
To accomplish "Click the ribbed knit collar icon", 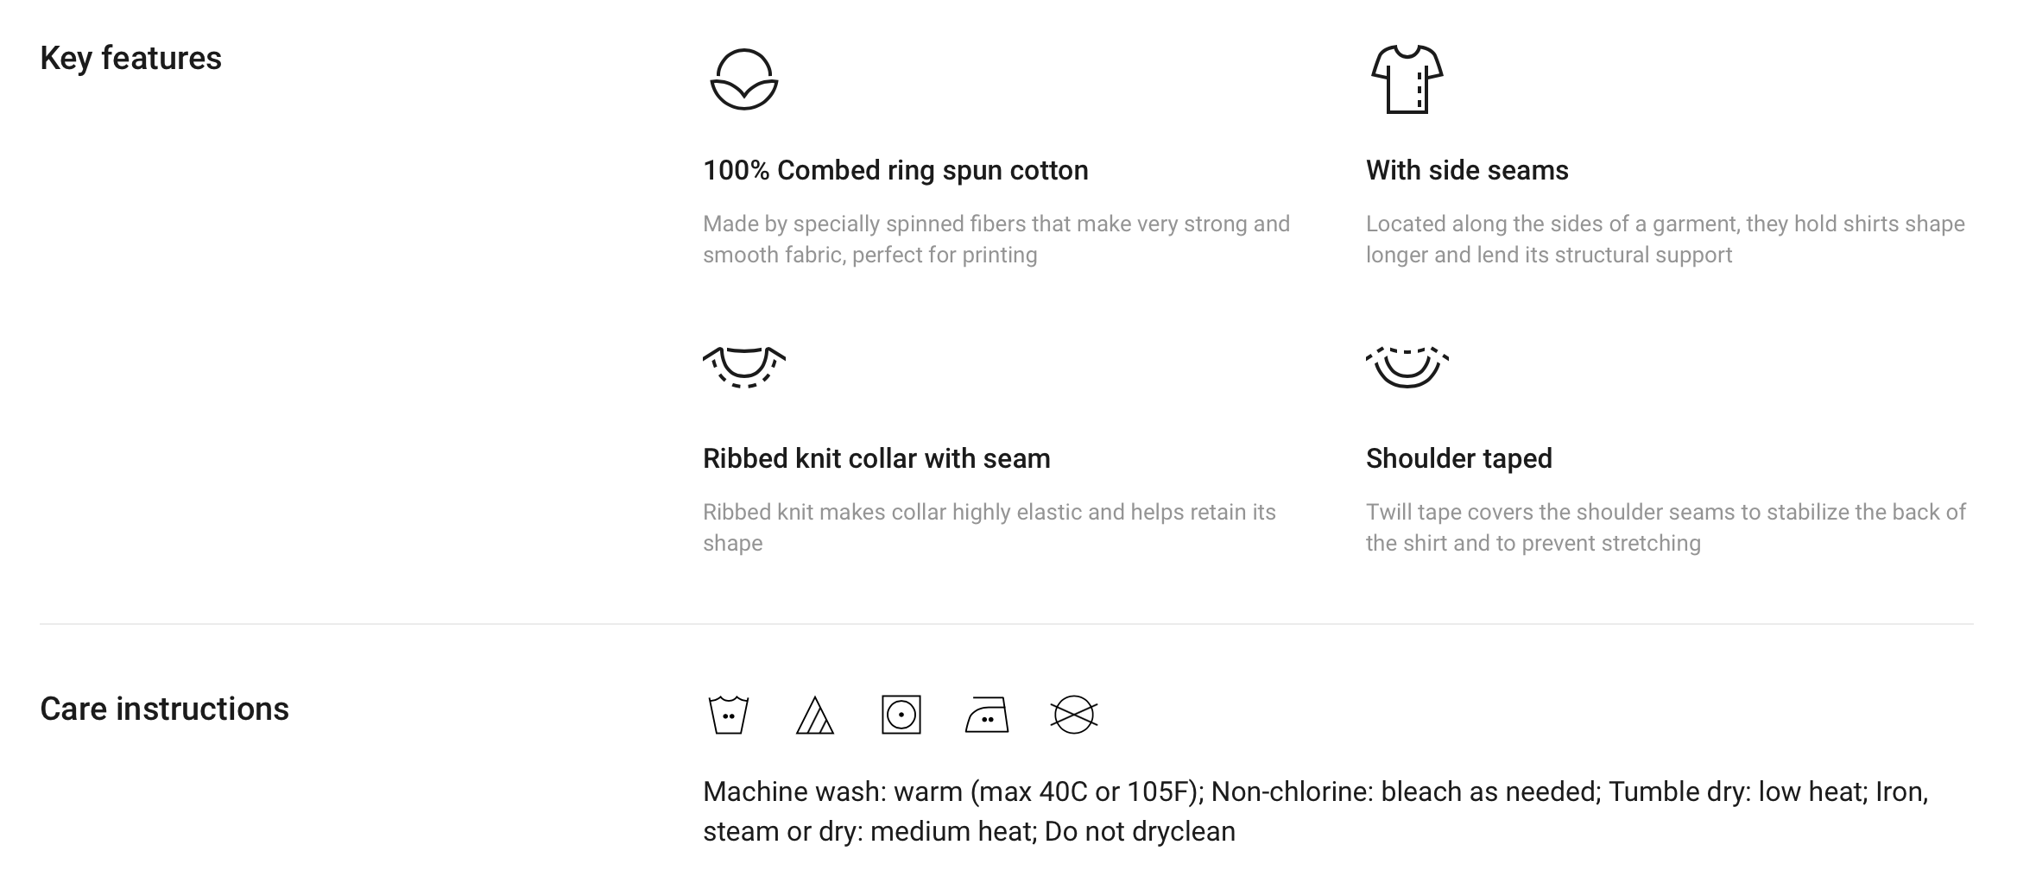I will [743, 368].
